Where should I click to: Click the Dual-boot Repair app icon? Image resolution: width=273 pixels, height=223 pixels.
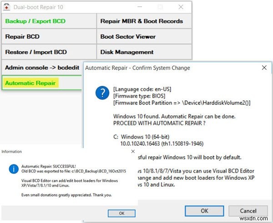coord(7,7)
